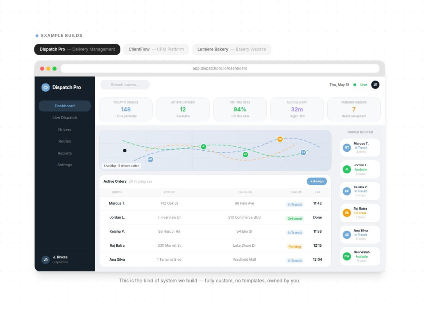
Task: Open Drivers in the sidebar
Action: point(64,129)
